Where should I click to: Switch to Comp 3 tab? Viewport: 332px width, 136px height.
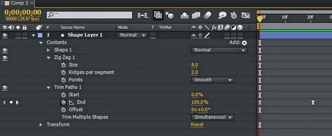pyautogui.click(x=19, y=3)
